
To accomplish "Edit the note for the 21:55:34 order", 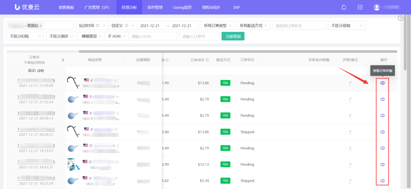I will tap(350, 100).
